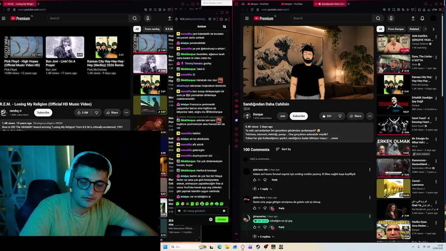Open the Pink Floyd High Hopes video thumbnail
Viewport: 446px width, 251px height.
(x=23, y=47)
